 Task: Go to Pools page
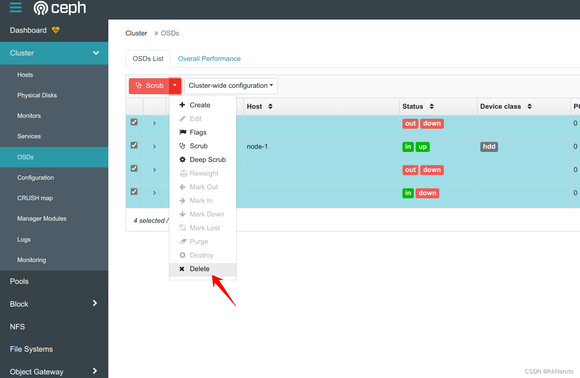pos(54,282)
